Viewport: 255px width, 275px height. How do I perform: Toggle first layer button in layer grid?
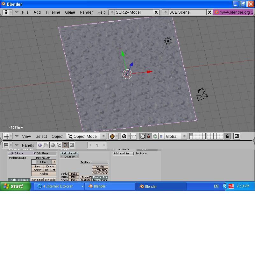point(191,135)
